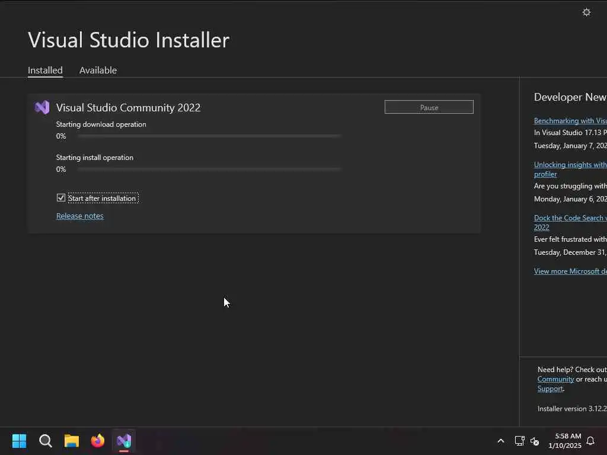This screenshot has height=455, width=607.
Task: Click the install operation progress bar
Action: tap(209, 169)
